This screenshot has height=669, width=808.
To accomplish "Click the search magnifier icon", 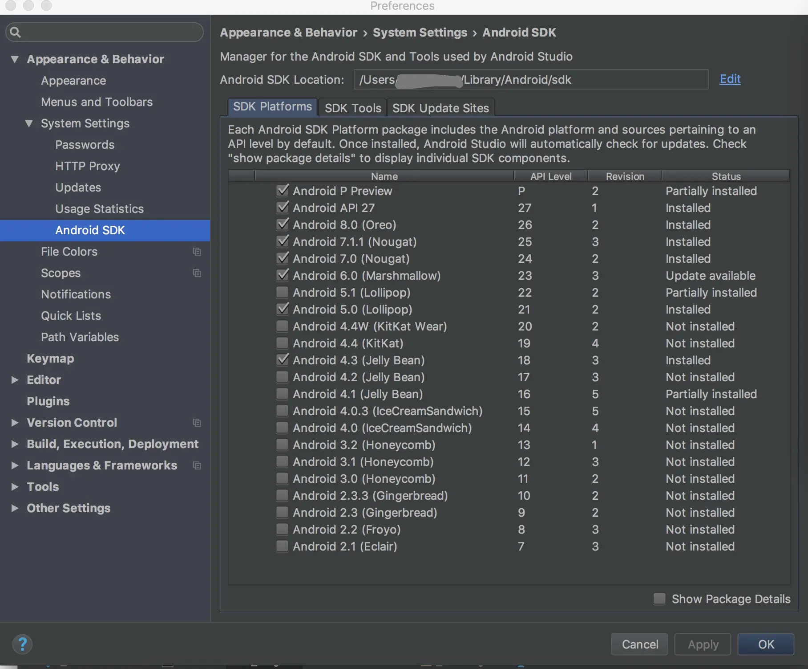I will point(15,32).
